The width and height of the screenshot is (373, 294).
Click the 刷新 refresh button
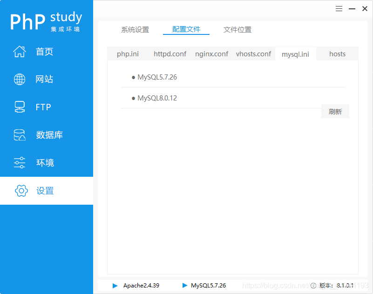pos(335,111)
